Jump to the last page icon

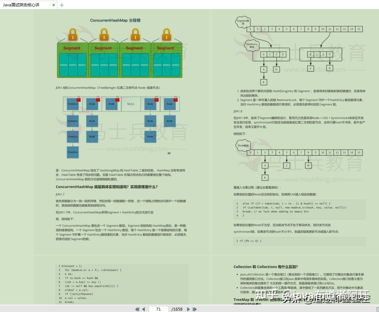[195, 309]
